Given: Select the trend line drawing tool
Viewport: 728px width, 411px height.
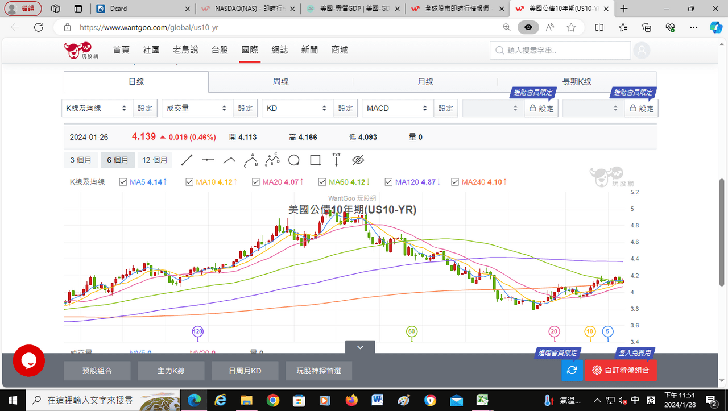Looking at the screenshot, I should click(x=187, y=160).
